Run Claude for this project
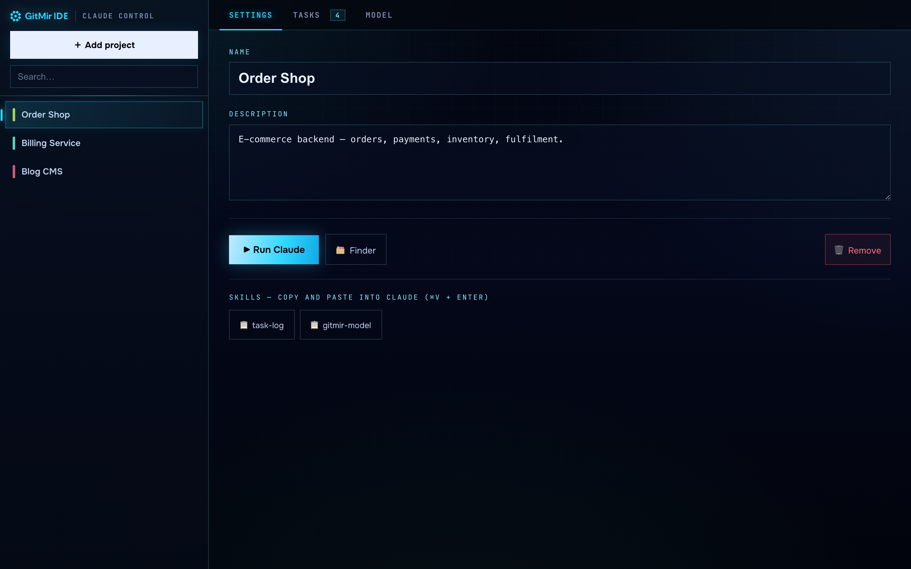This screenshot has width=911, height=569. click(x=274, y=249)
